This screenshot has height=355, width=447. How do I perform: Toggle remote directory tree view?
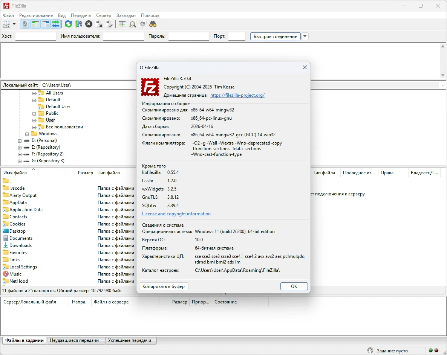(x=45, y=24)
